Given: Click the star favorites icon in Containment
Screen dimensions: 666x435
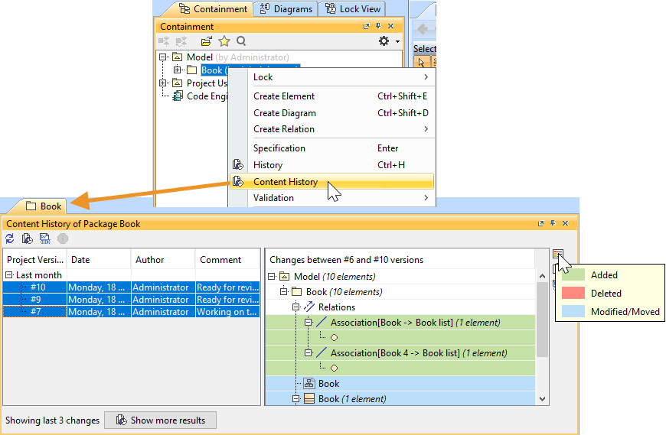Looking at the screenshot, I should [224, 41].
